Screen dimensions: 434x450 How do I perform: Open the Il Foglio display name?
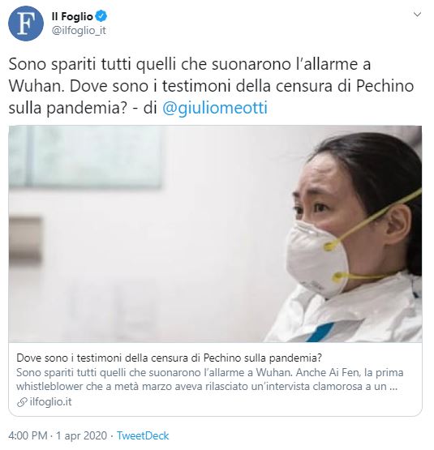pos(72,17)
